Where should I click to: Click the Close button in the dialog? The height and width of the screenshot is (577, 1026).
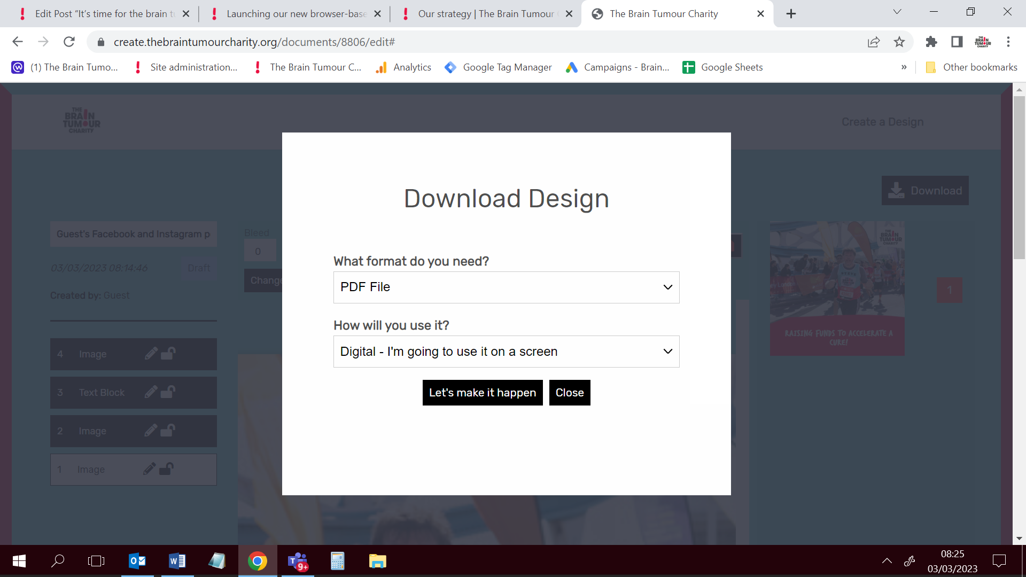pos(570,393)
